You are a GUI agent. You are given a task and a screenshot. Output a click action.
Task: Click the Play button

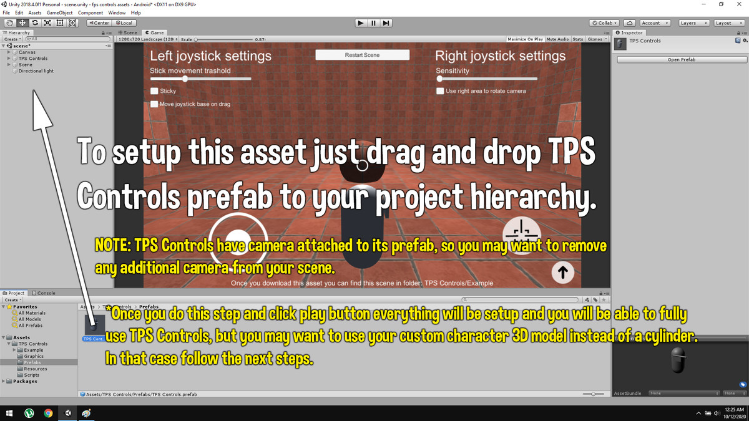pyautogui.click(x=361, y=23)
